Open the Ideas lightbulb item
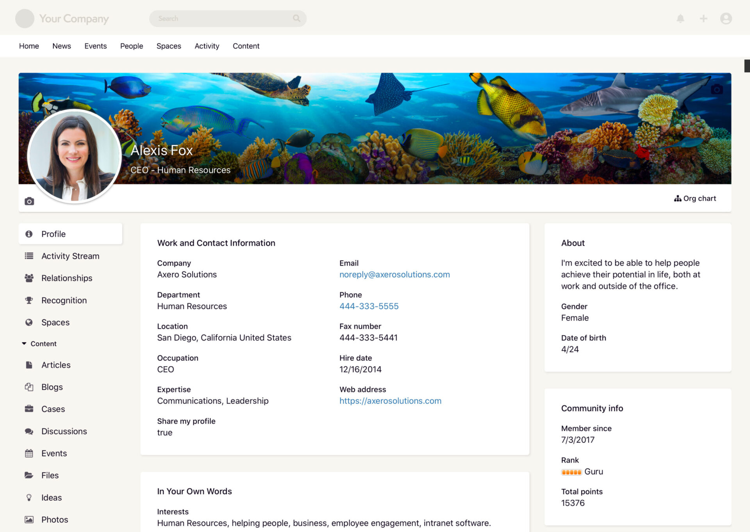 51,497
